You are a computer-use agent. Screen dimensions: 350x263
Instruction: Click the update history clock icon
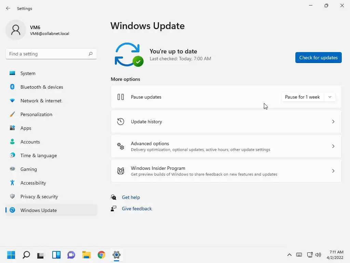coord(121,122)
